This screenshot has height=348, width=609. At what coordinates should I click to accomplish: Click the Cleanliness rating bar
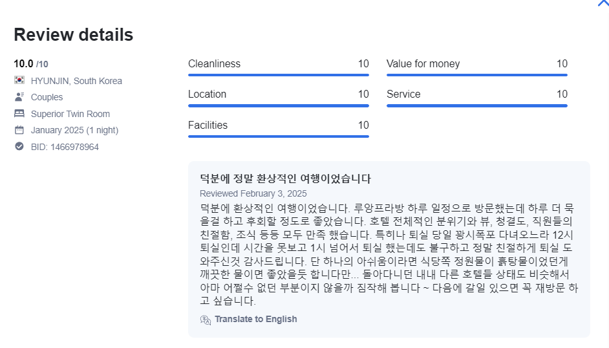[x=279, y=75]
